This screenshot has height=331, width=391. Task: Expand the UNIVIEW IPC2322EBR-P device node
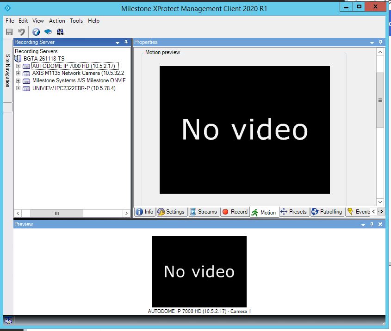tap(19, 88)
